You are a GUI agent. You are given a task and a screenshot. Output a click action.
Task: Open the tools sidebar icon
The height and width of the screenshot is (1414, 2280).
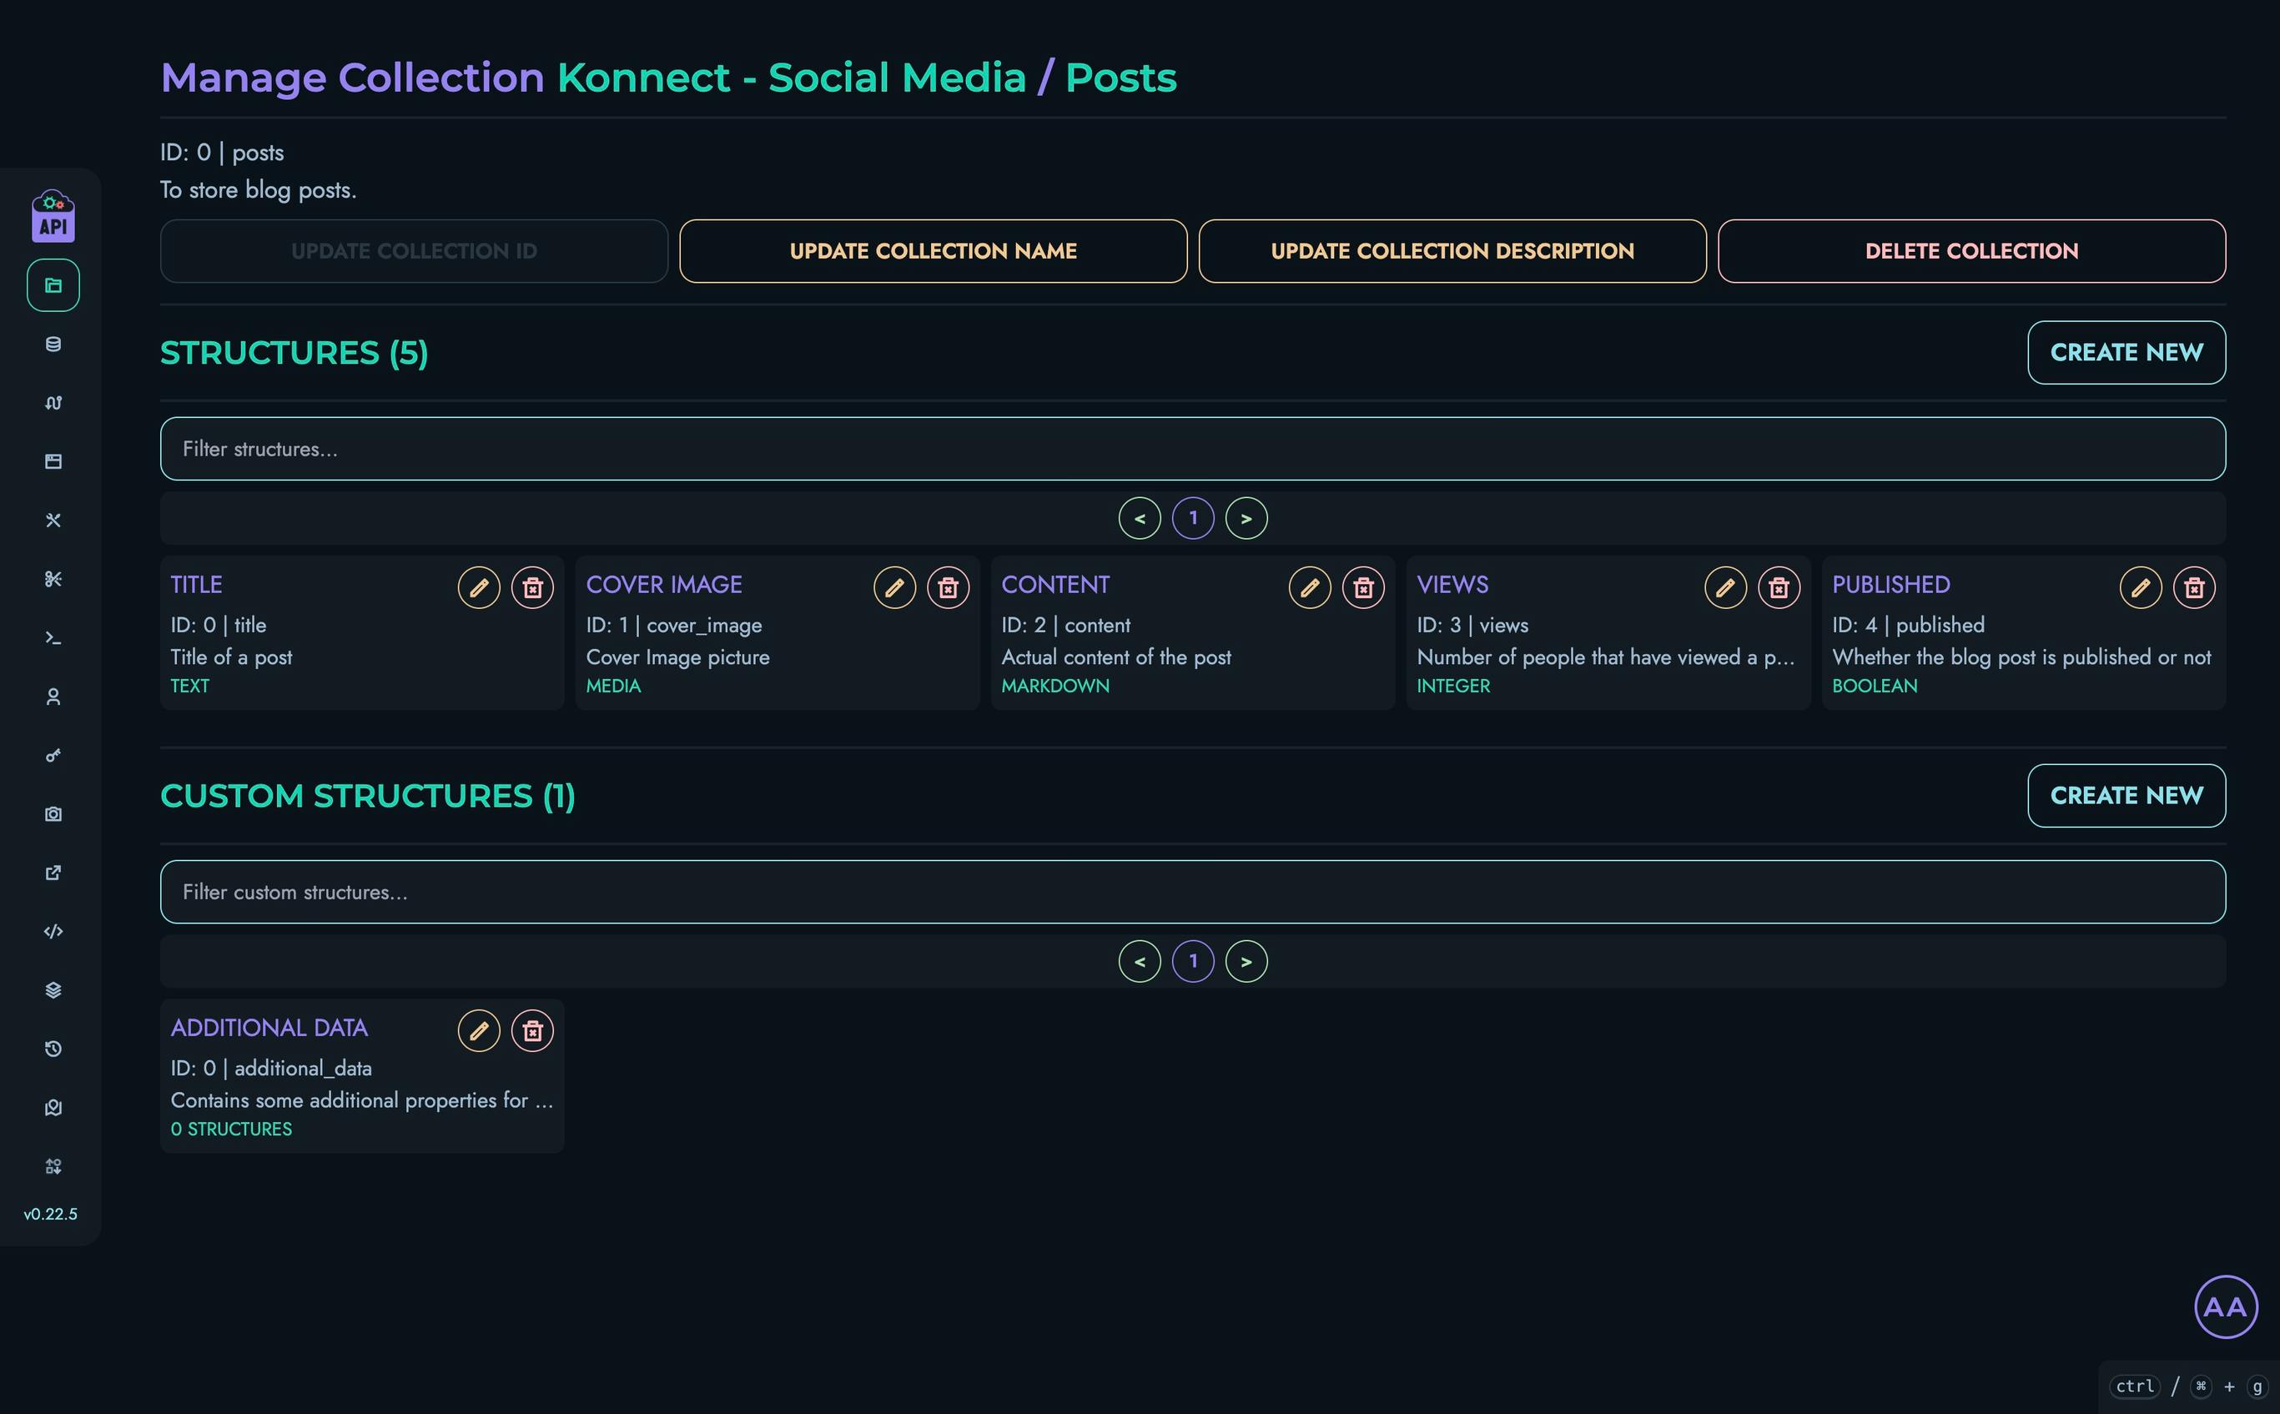53,520
